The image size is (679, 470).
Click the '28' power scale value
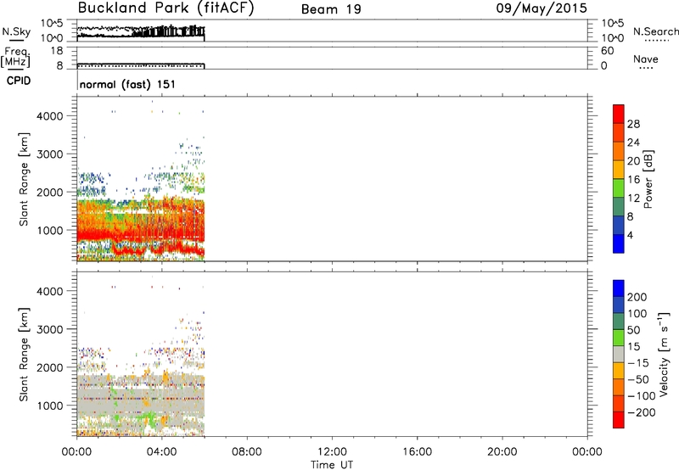pos(633,124)
